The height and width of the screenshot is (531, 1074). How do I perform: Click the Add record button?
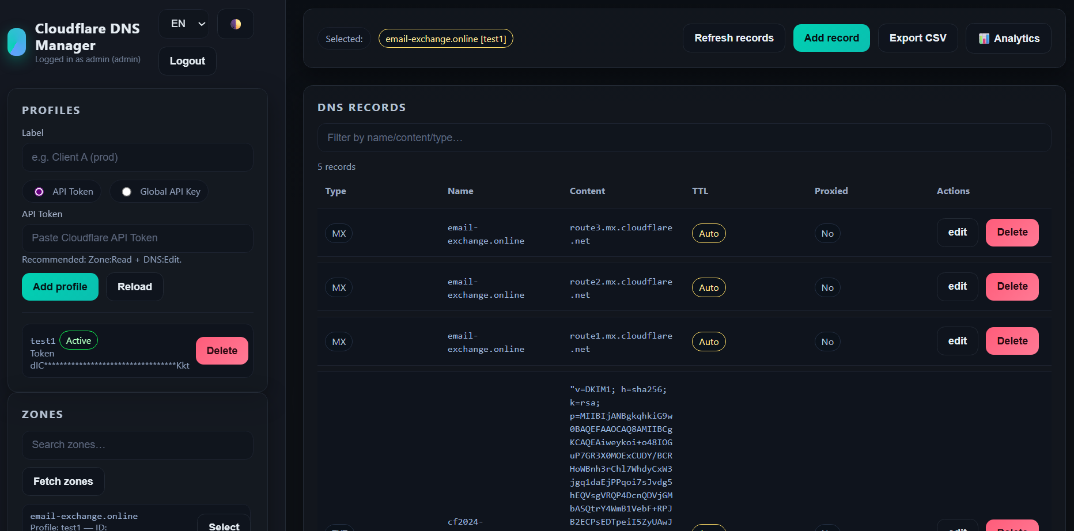click(x=831, y=38)
